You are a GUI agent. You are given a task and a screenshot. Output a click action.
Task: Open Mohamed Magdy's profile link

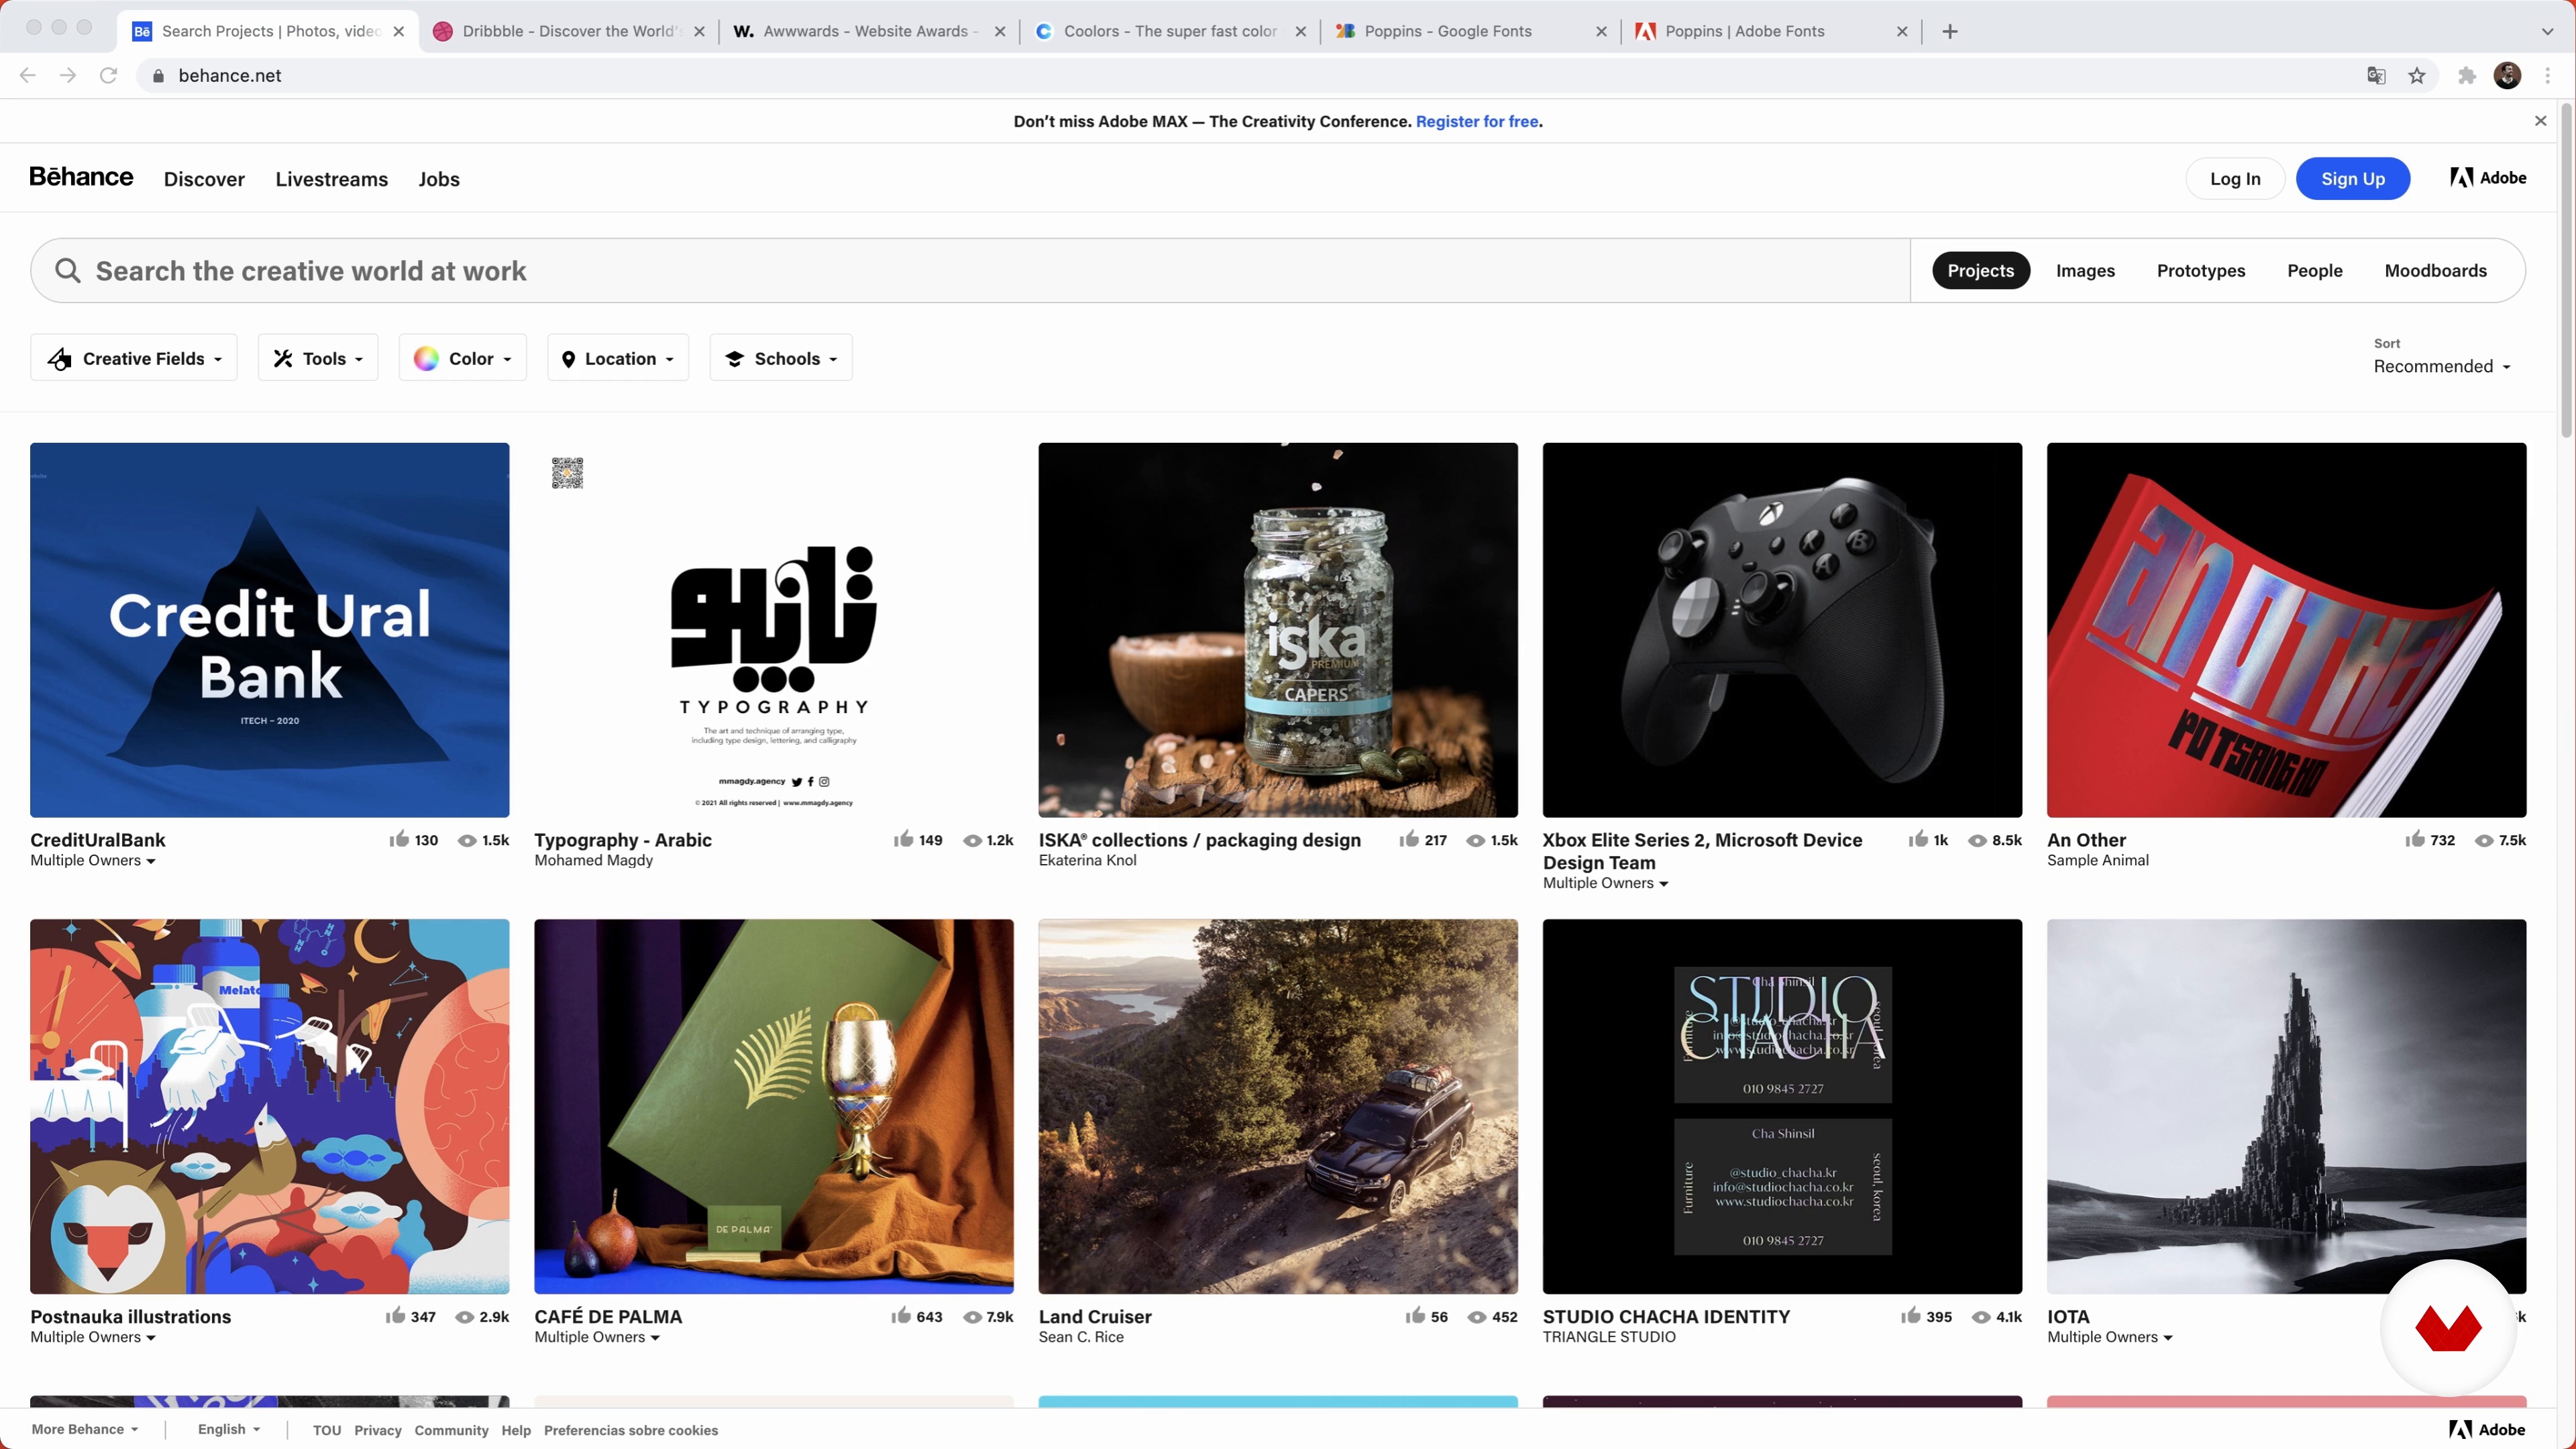[x=593, y=860]
